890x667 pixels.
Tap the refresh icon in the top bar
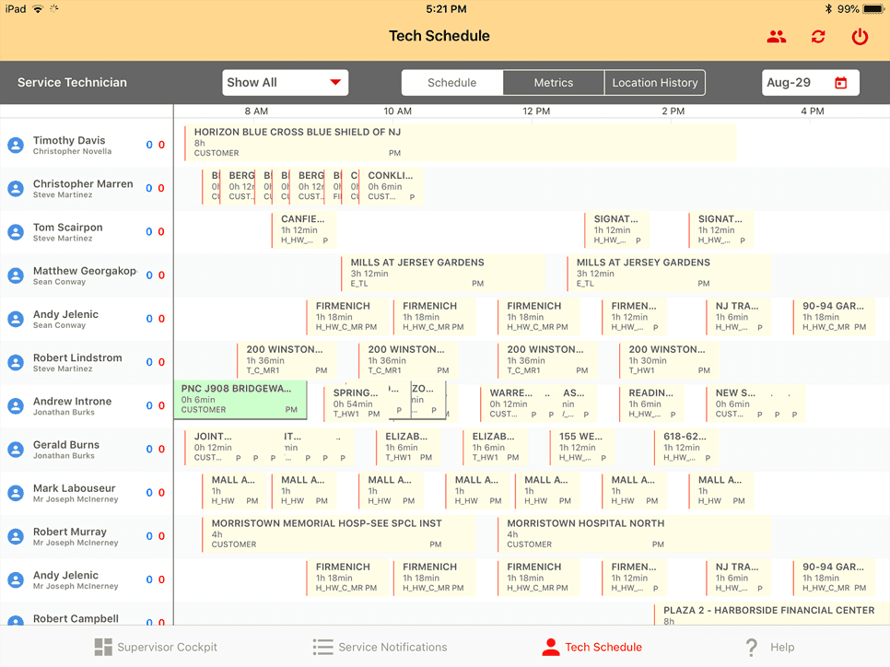(x=817, y=37)
